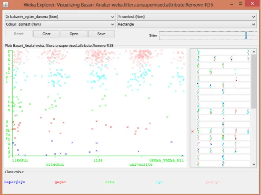
Task: Click the attribute panel scrollbar thumb
Action: pos(254,82)
